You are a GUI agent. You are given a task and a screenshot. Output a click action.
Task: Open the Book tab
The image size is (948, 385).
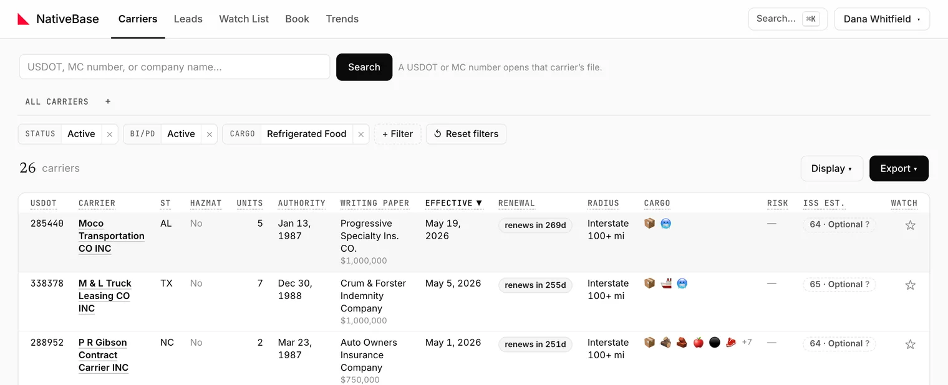coord(297,19)
